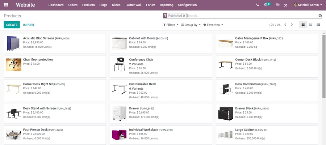The height and width of the screenshot is (145, 326).
Task: Open the white Drawer thumbnail
Action: tap(120, 114)
